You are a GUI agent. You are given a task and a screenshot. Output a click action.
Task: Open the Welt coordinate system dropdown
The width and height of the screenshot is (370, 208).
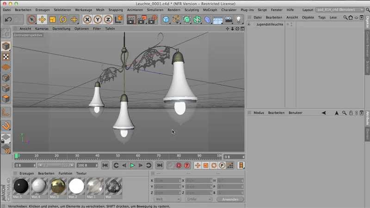pos(167,199)
